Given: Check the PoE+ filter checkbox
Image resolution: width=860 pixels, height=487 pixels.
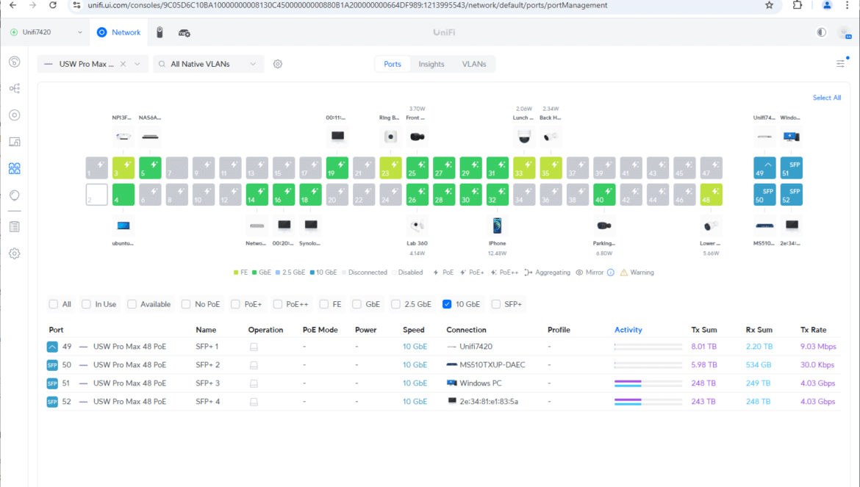Looking at the screenshot, I should click(235, 304).
